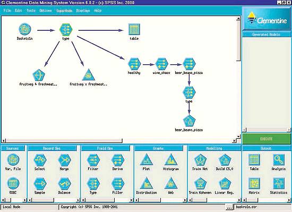Pick the Distribution graph icon

[147, 183]
